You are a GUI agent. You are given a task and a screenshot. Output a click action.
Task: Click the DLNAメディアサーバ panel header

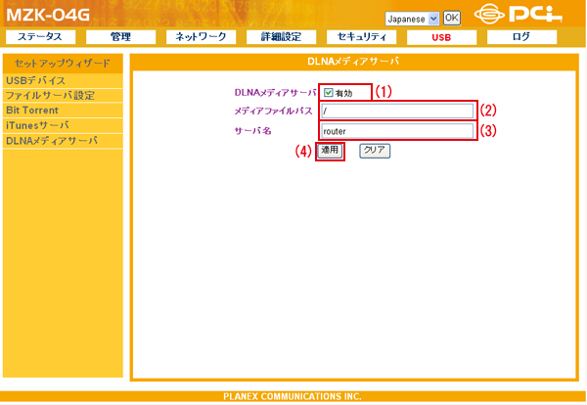353,62
